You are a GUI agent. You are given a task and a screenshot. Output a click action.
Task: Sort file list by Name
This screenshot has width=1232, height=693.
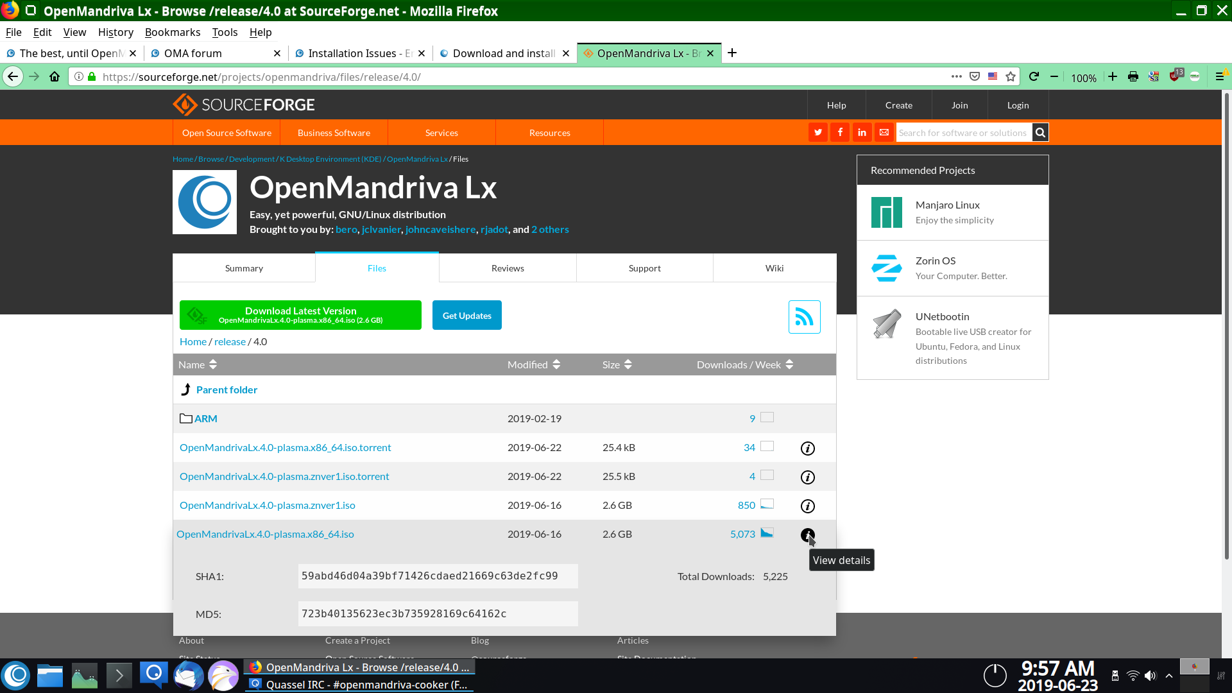coord(198,364)
